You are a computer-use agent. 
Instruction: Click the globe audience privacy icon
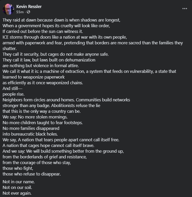coord(28,12)
